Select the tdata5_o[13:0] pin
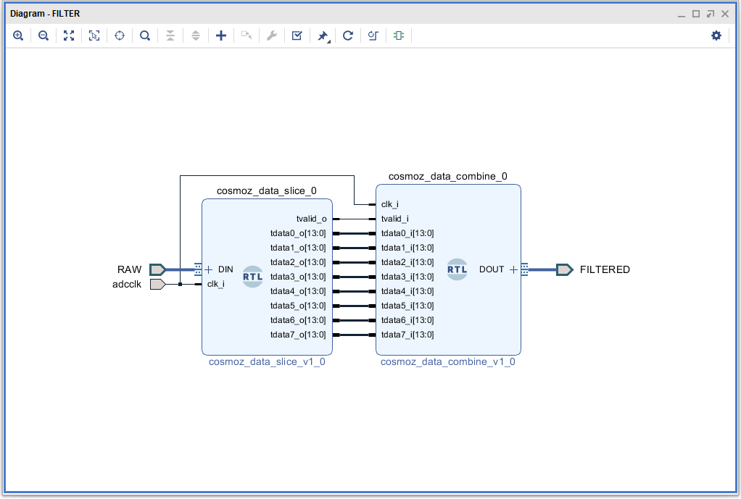This screenshot has height=499, width=741. (x=298, y=306)
